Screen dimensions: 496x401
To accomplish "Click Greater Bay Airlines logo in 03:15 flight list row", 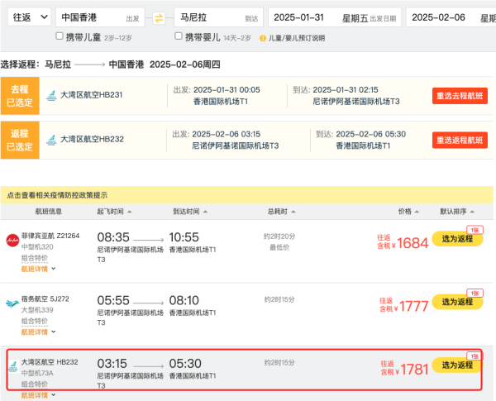I will pyautogui.click(x=13, y=366).
